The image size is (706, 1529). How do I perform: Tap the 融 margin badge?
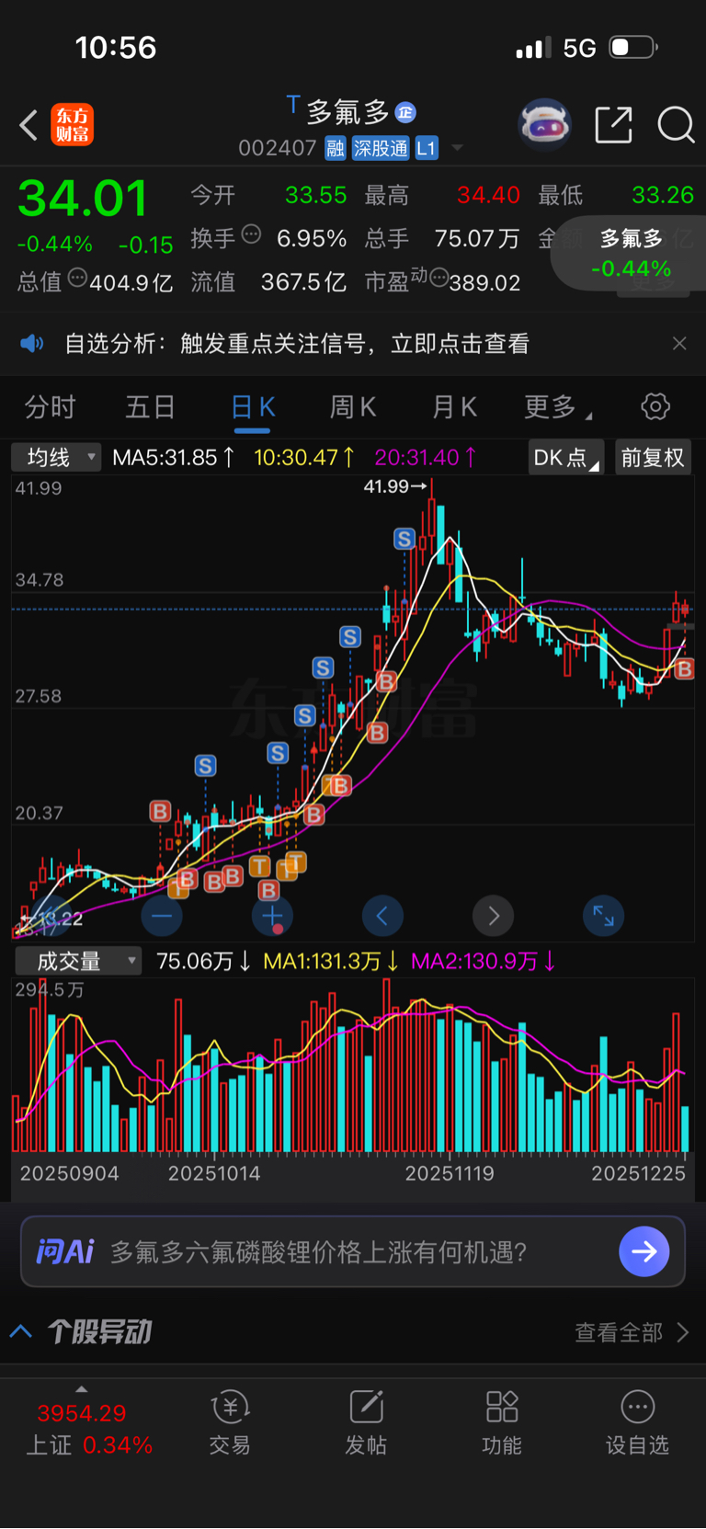click(x=336, y=148)
